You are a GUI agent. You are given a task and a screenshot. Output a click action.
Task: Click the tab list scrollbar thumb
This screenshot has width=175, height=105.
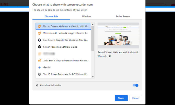pos(93,38)
